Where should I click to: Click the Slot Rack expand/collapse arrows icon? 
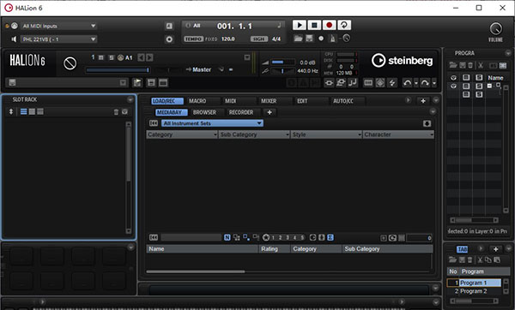click(x=11, y=111)
